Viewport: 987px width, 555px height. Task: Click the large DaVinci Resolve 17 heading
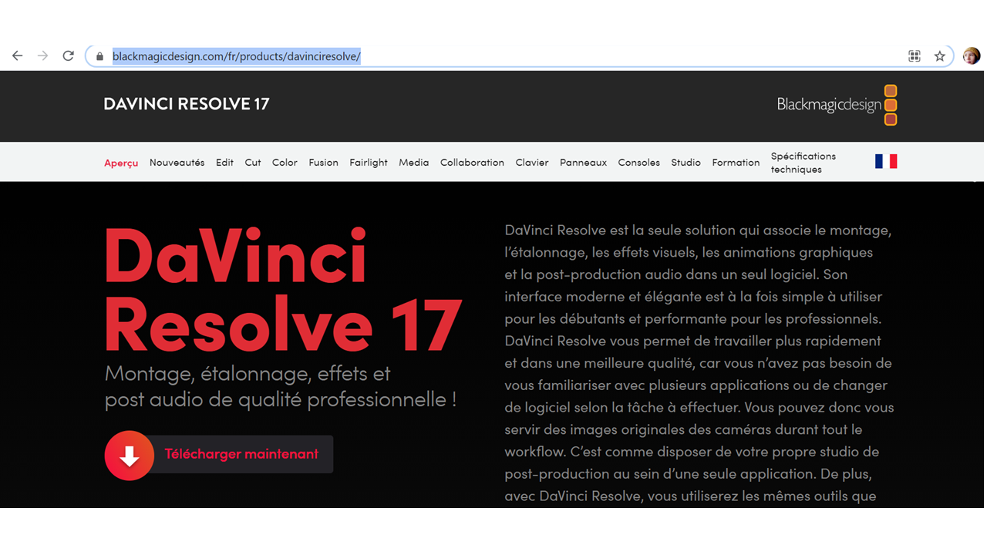(x=282, y=290)
